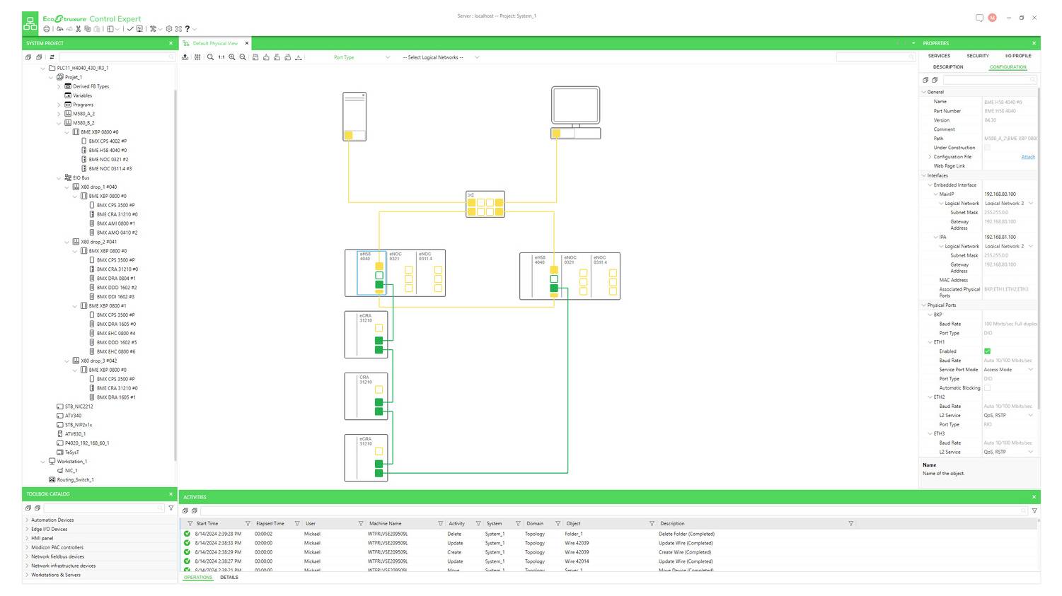Select the Cut tool in the main toolbar
This screenshot has width=1062, height=596.
(x=78, y=30)
